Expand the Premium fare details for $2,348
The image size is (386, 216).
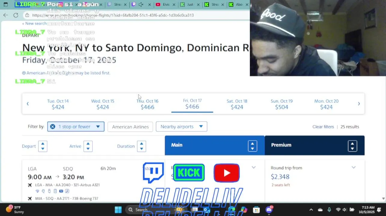354,167
